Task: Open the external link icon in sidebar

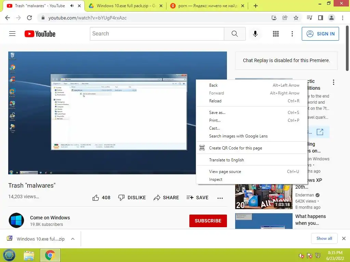Action: 320,132
